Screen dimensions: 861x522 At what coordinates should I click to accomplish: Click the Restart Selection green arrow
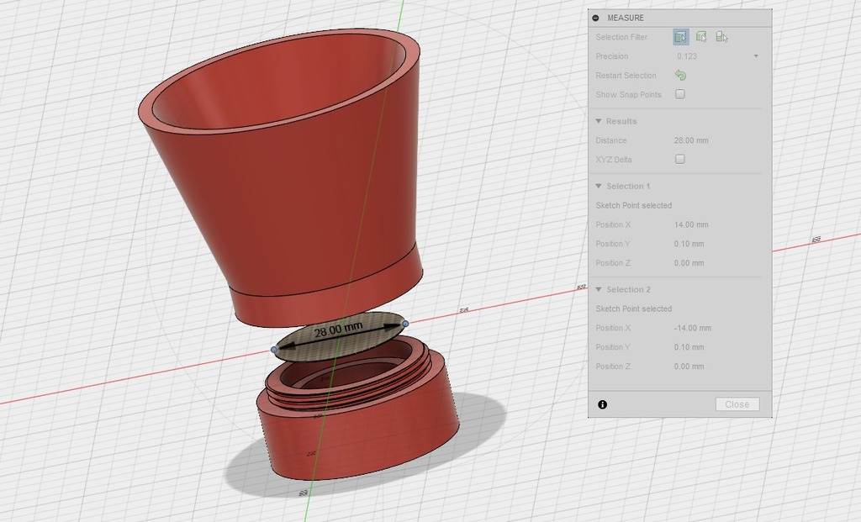tap(680, 76)
